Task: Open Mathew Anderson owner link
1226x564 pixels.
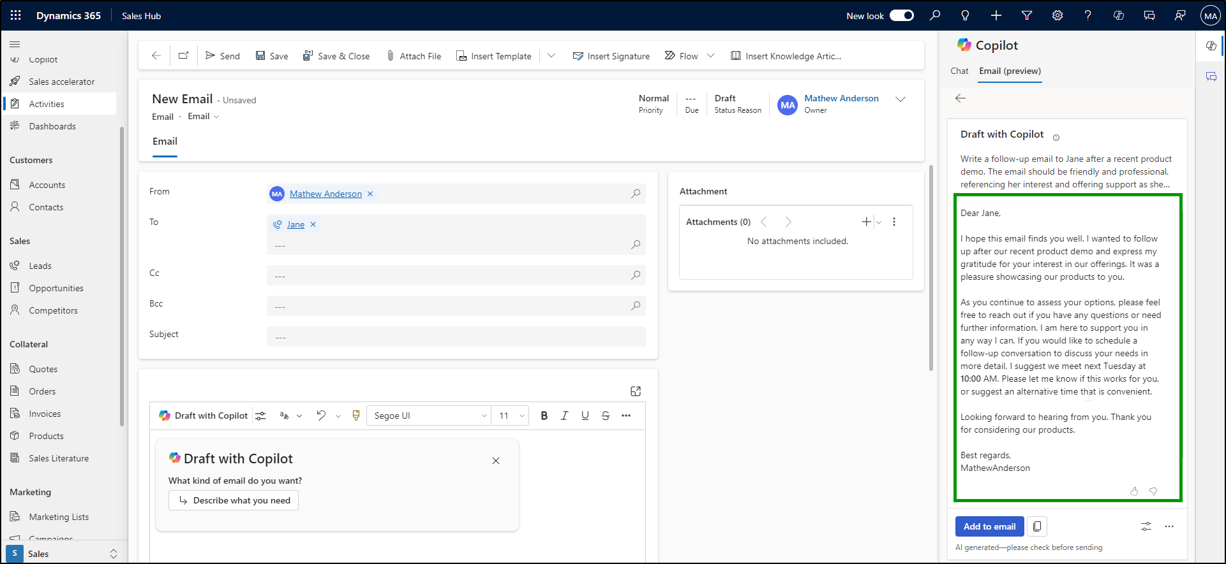Action: (x=841, y=98)
